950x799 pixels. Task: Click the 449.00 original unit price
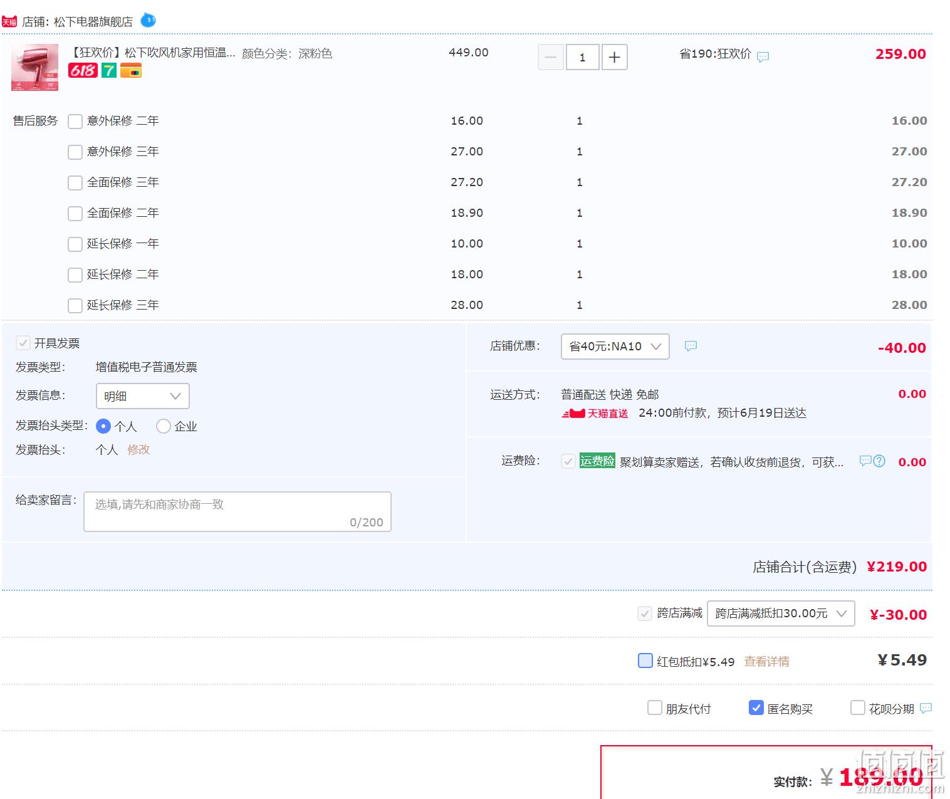[x=468, y=53]
